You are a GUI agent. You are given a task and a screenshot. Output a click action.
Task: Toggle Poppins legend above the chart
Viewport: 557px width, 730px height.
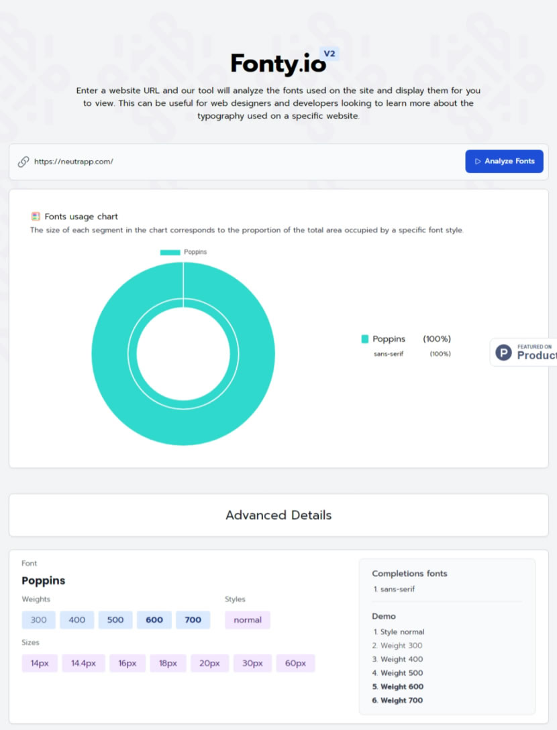pos(183,252)
